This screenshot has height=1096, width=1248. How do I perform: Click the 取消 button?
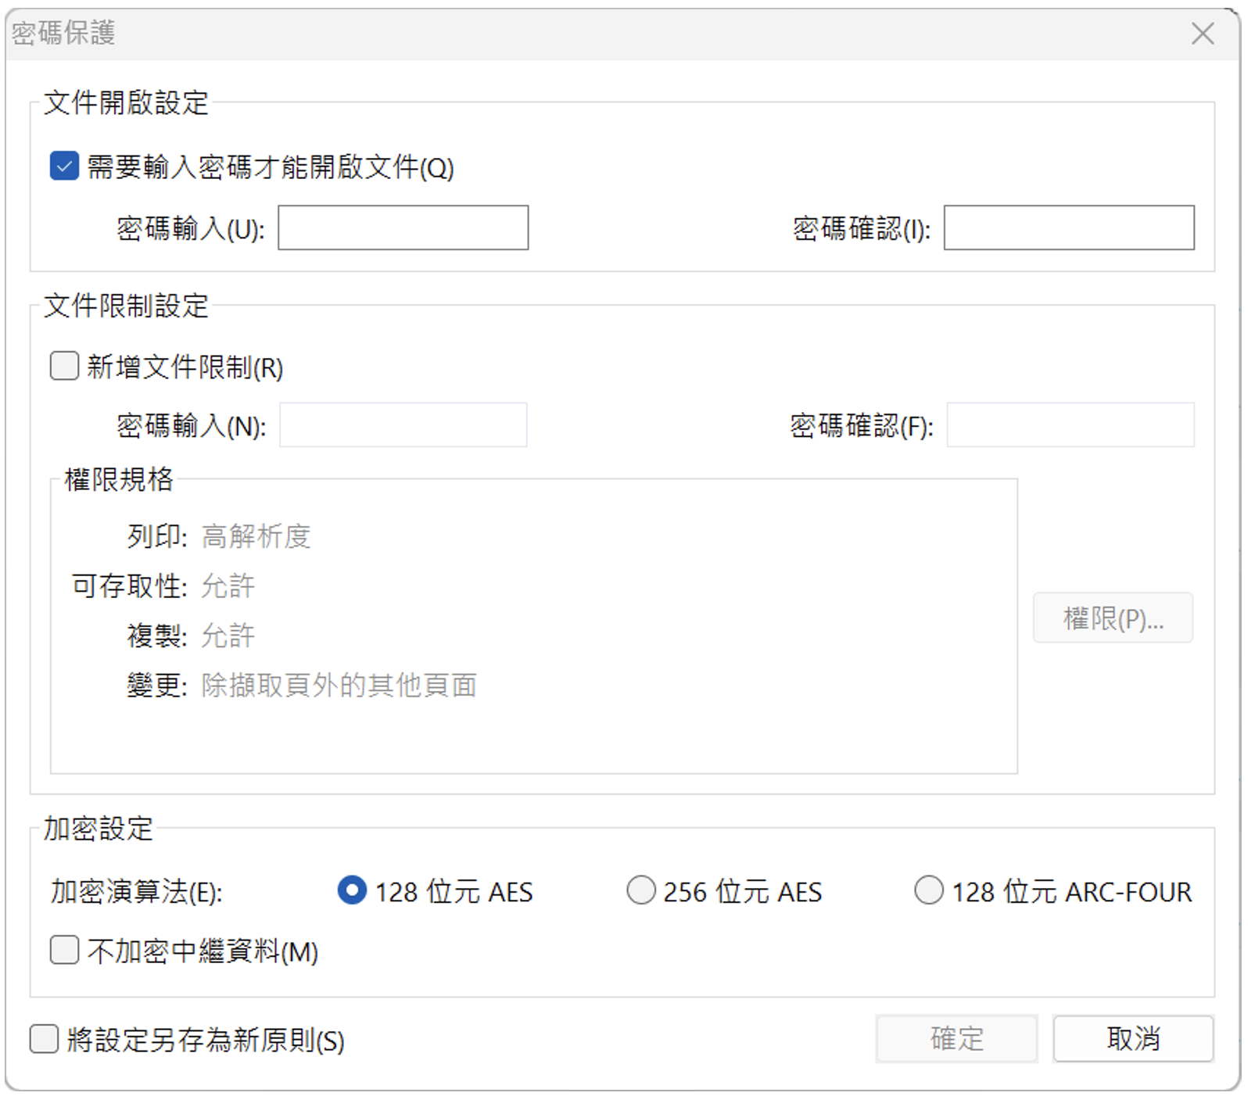point(1132,1039)
